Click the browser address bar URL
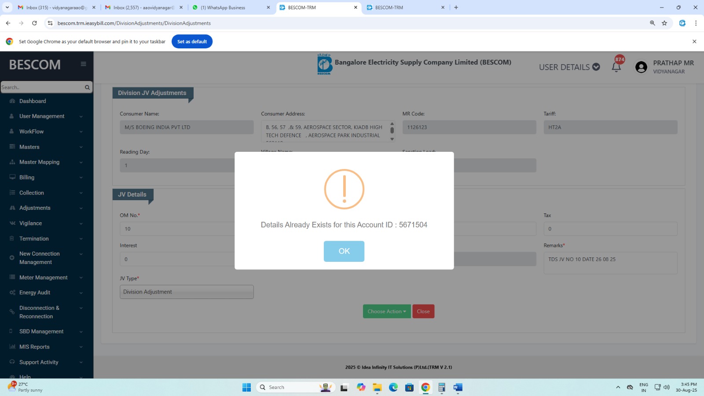The width and height of the screenshot is (704, 396). coord(134,23)
